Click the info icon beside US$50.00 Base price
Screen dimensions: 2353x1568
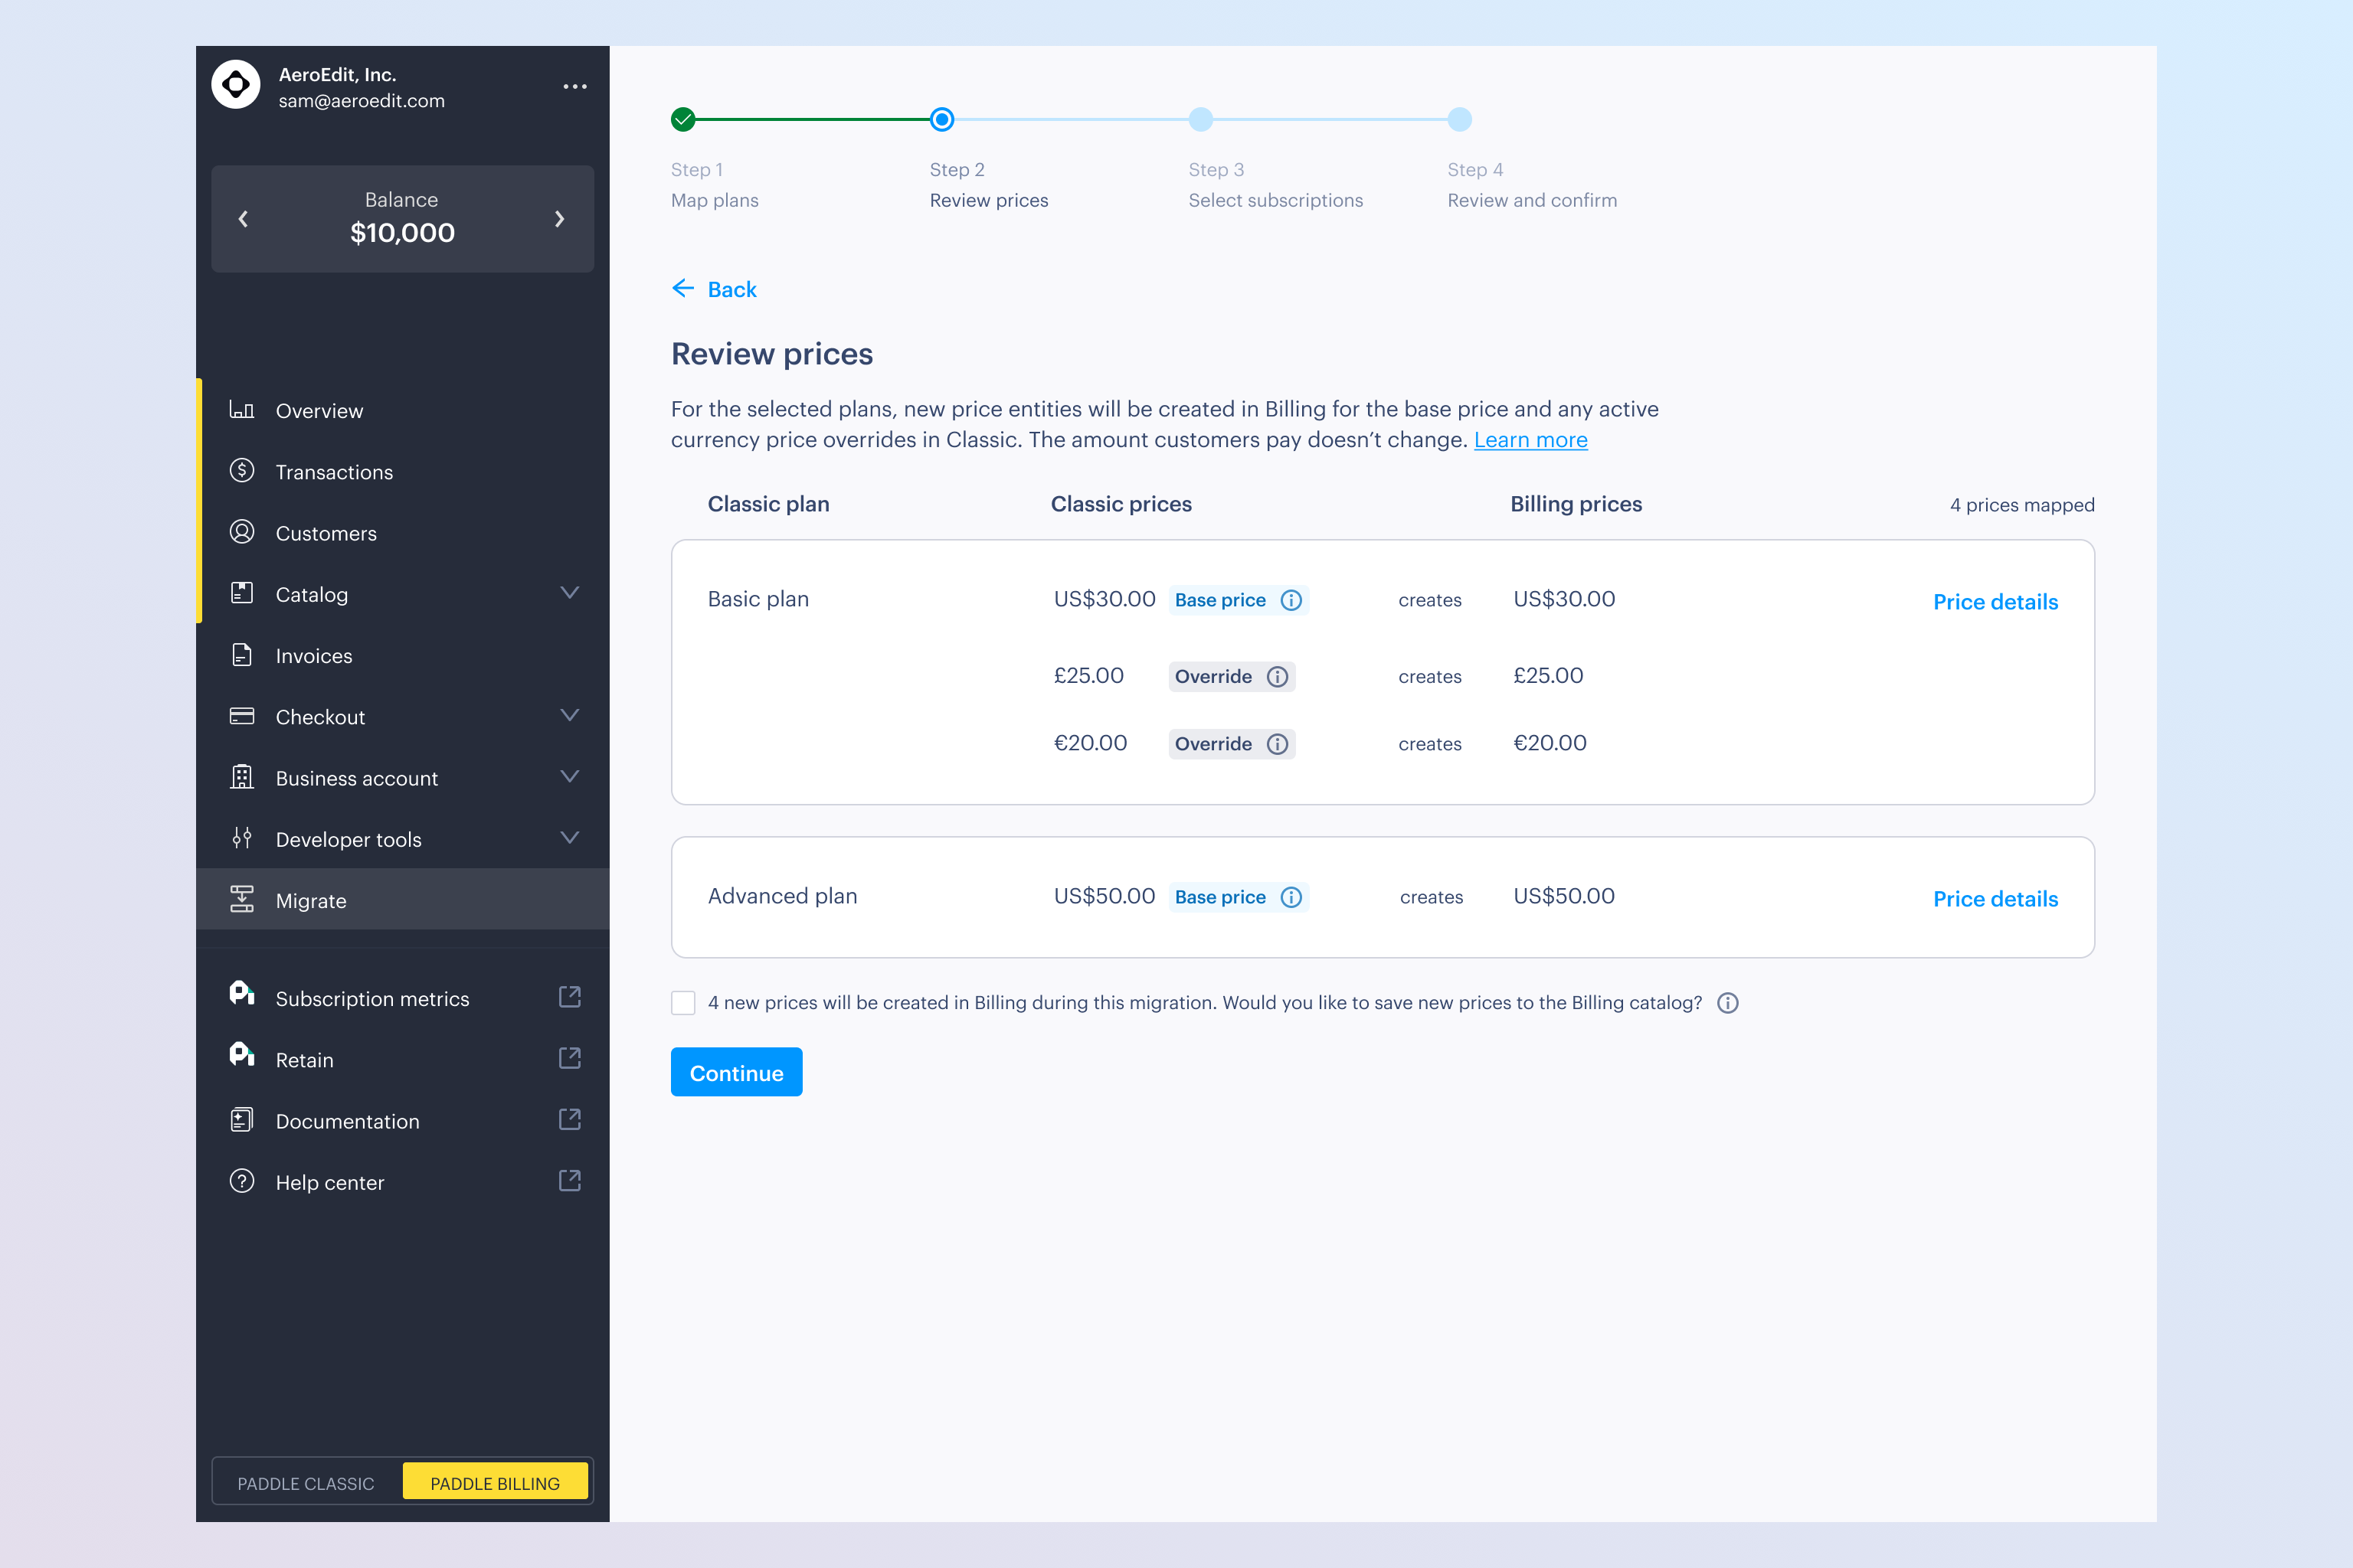(1291, 897)
